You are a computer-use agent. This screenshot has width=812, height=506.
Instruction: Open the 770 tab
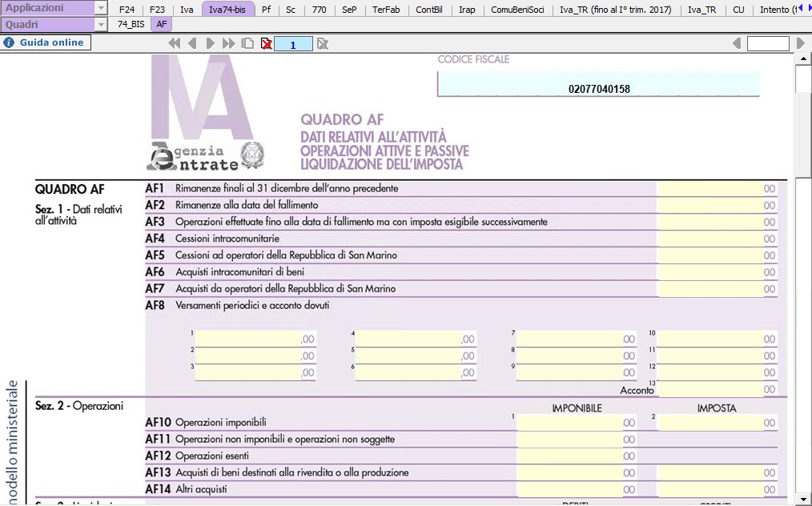tap(320, 10)
